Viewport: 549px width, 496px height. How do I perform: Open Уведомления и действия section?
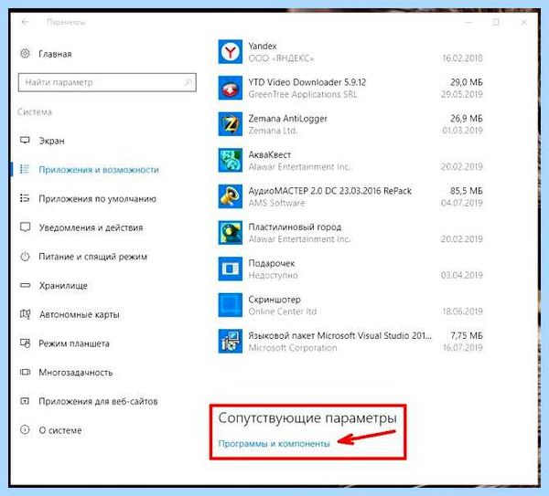pos(91,227)
